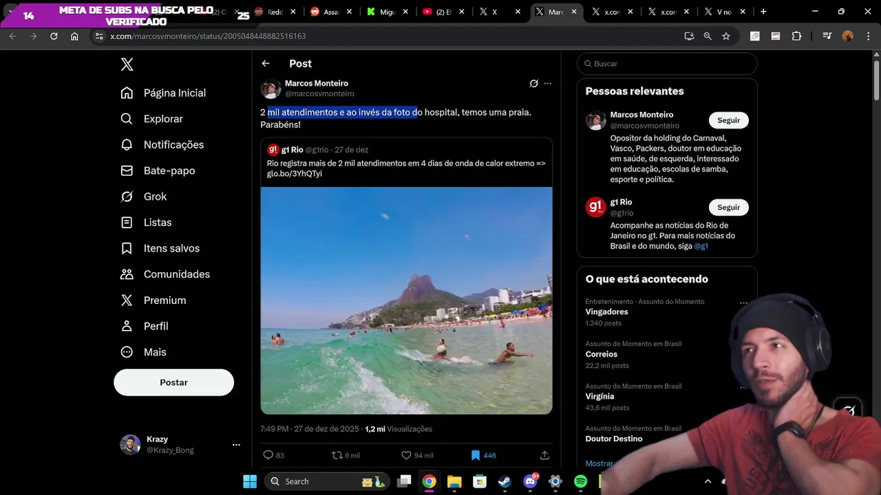Open Spotify from the taskbar

[580, 481]
